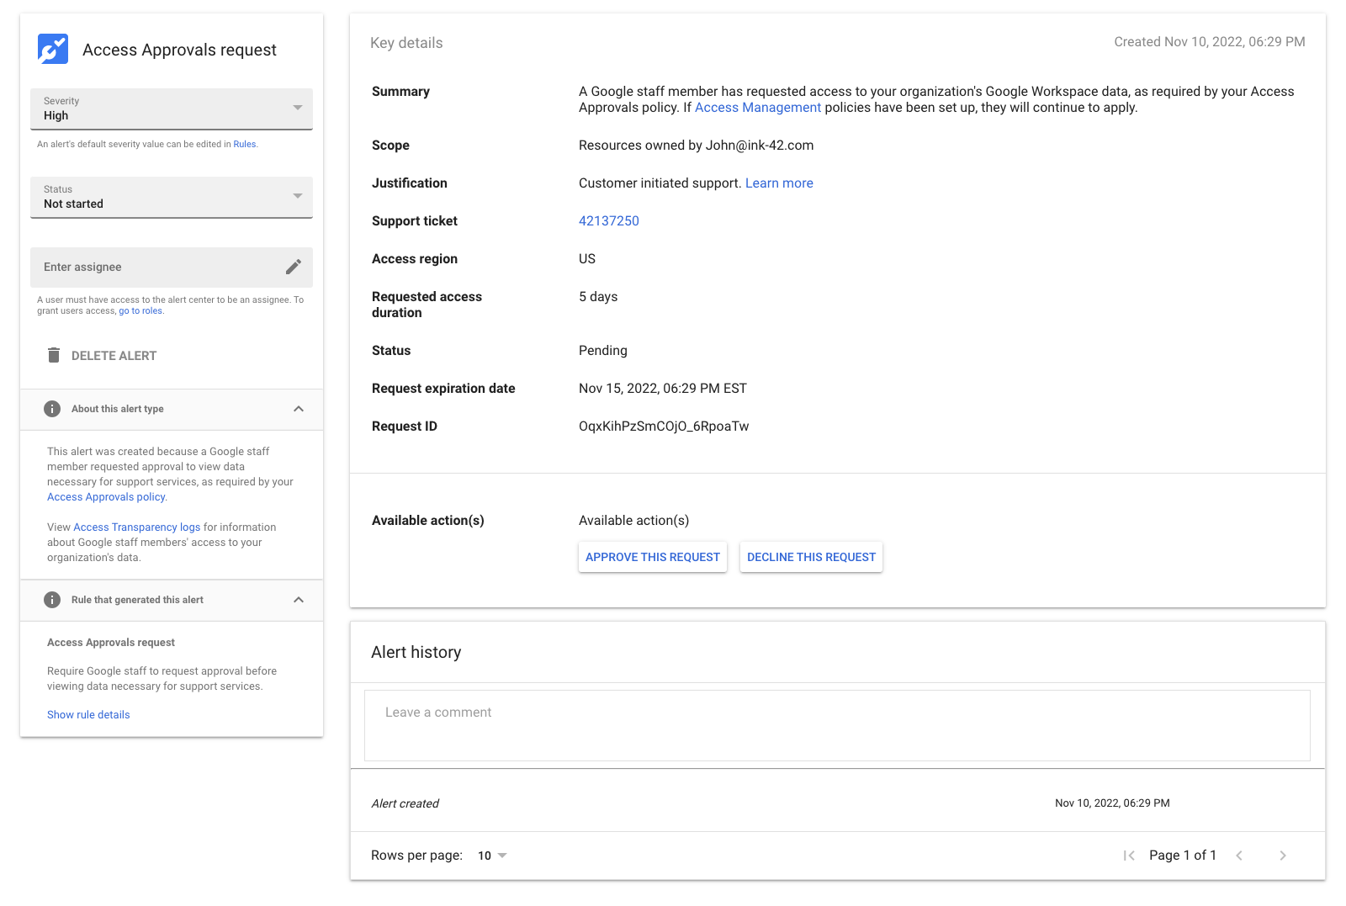1346x906 pixels.
Task: Click the Access Approvals request logo icon
Action: 53,49
